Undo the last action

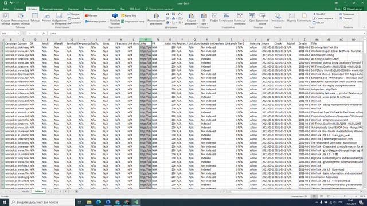click(11, 3)
